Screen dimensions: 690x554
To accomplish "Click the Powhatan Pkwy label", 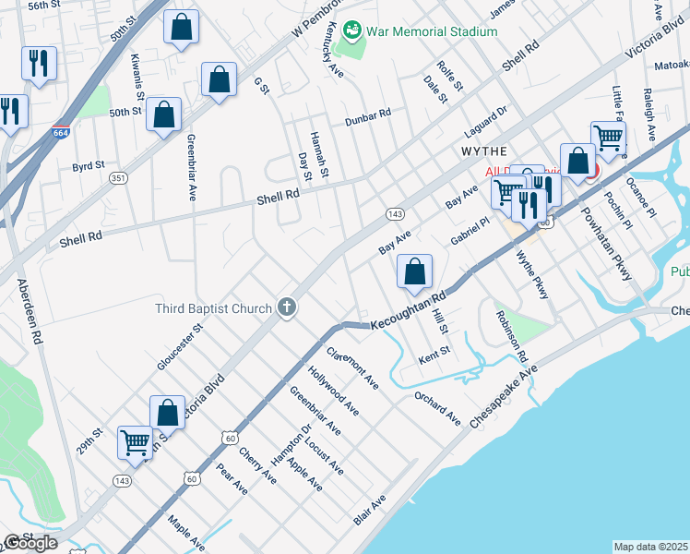I will (606, 244).
